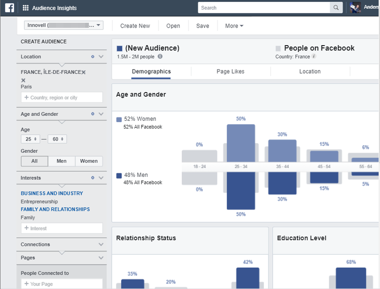Click the plus icon in location field
380x289 pixels.
click(x=27, y=97)
